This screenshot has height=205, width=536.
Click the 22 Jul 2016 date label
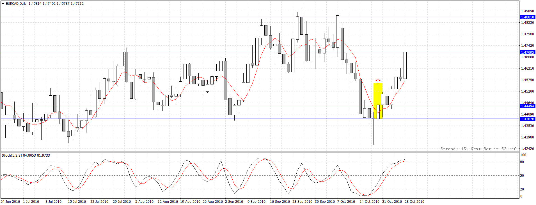tap(99, 202)
